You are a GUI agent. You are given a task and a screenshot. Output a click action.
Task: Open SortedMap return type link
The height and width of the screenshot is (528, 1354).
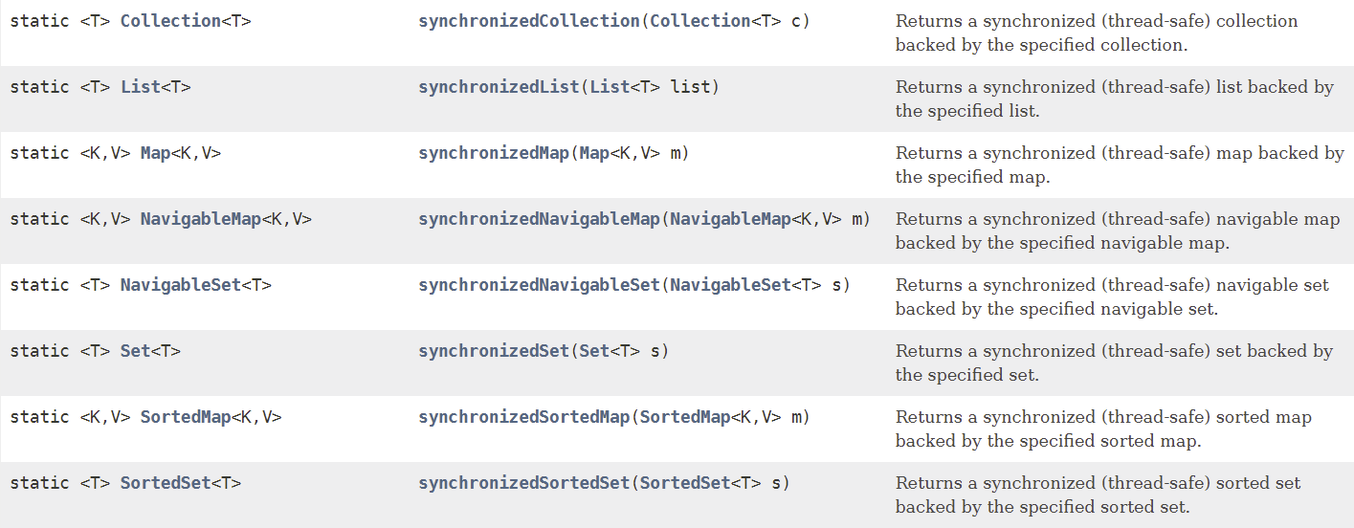[x=186, y=417]
